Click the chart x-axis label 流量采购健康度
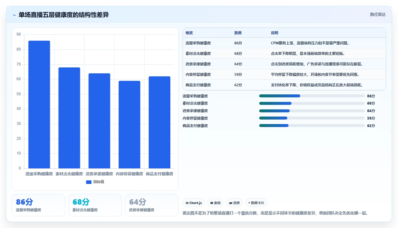The width and height of the screenshot is (398, 228). click(x=39, y=174)
